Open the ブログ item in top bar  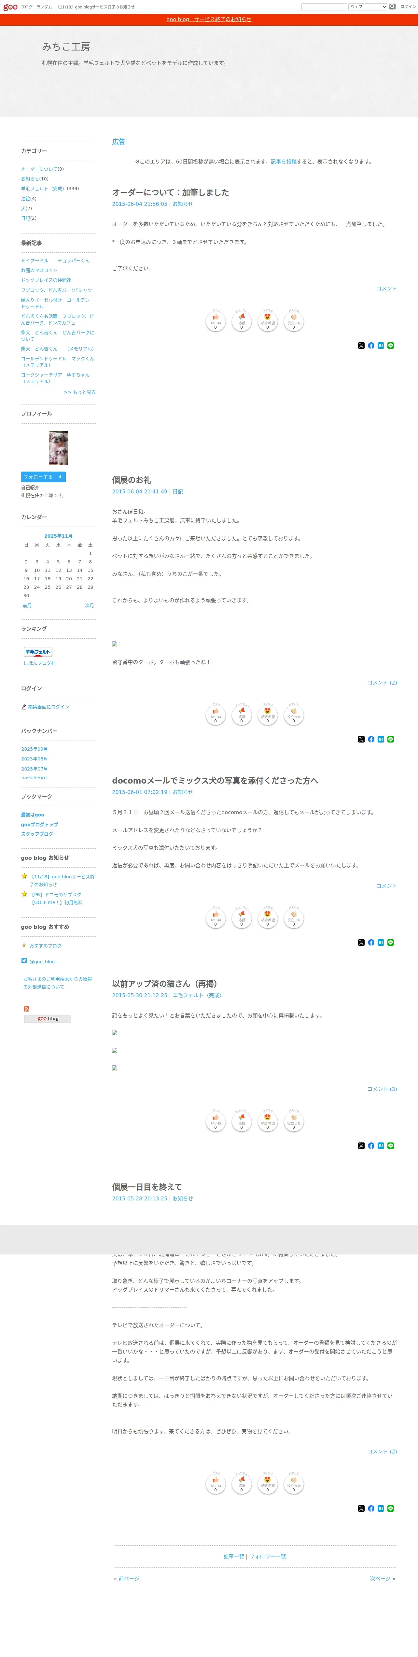[26, 7]
